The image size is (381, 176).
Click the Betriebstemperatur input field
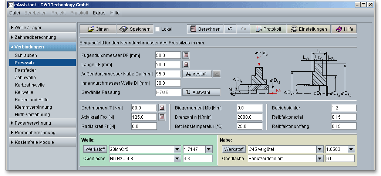click(249, 126)
